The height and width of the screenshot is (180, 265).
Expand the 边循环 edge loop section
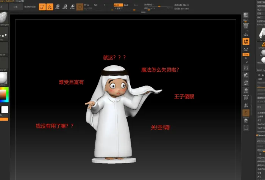click(261, 117)
